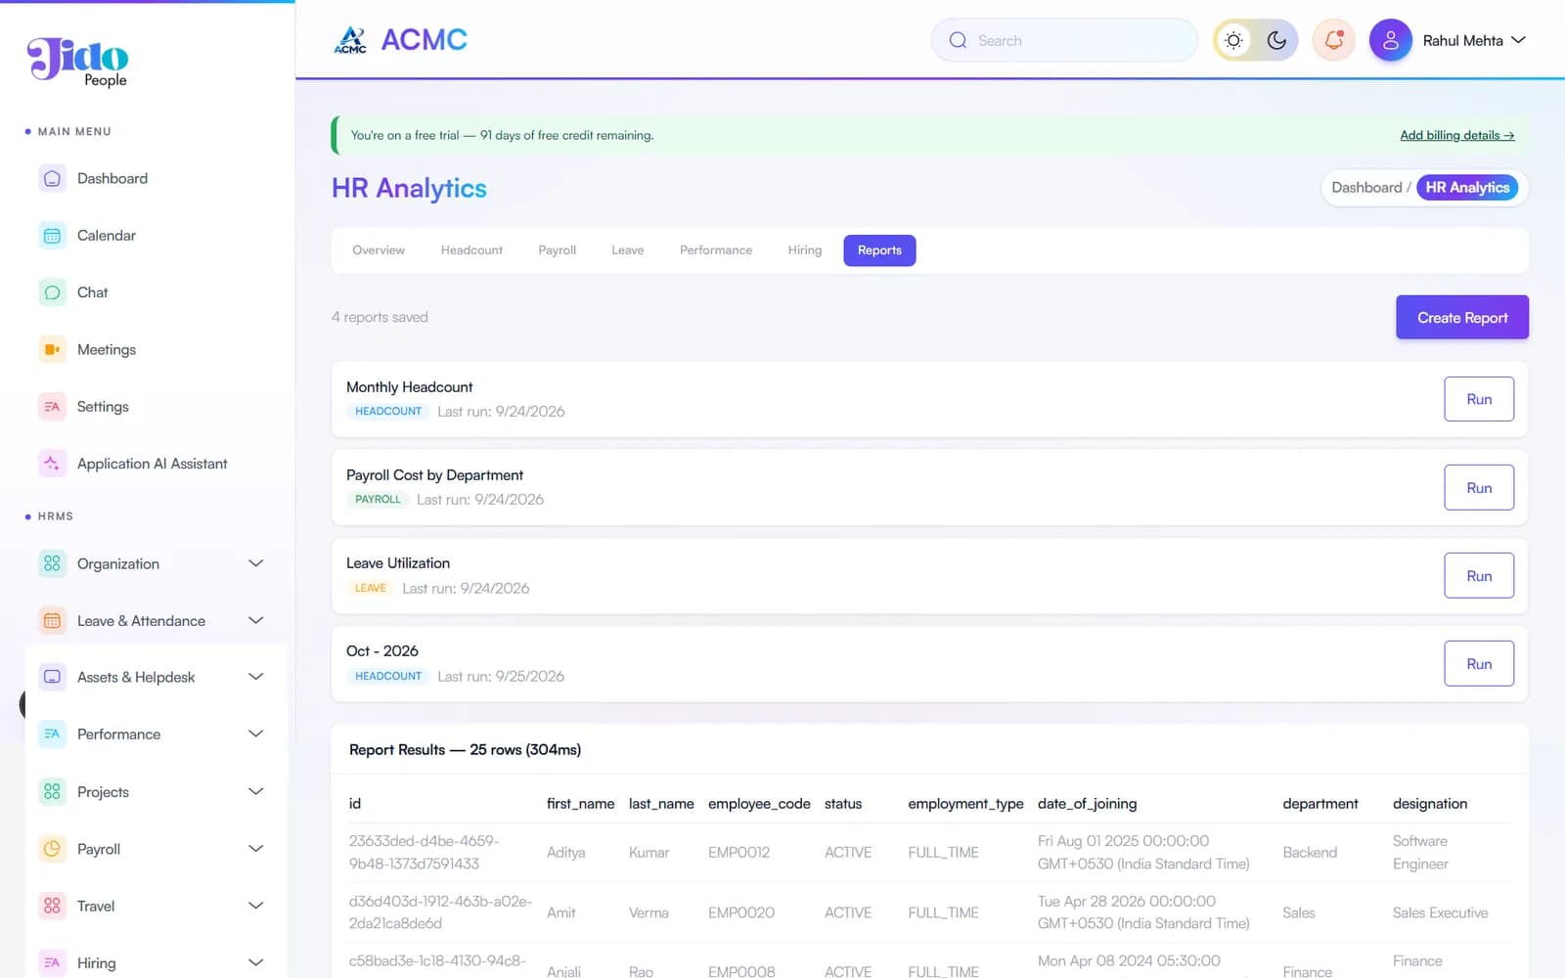Click the Meetings camera icon
Image resolution: width=1565 pixels, height=978 pixels.
coord(52,349)
